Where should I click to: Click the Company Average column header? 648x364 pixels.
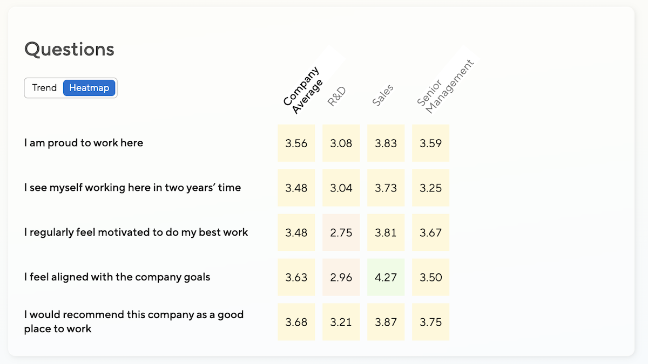pos(303,91)
